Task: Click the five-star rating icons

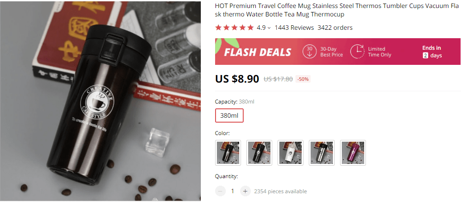Action: pyautogui.click(x=234, y=28)
